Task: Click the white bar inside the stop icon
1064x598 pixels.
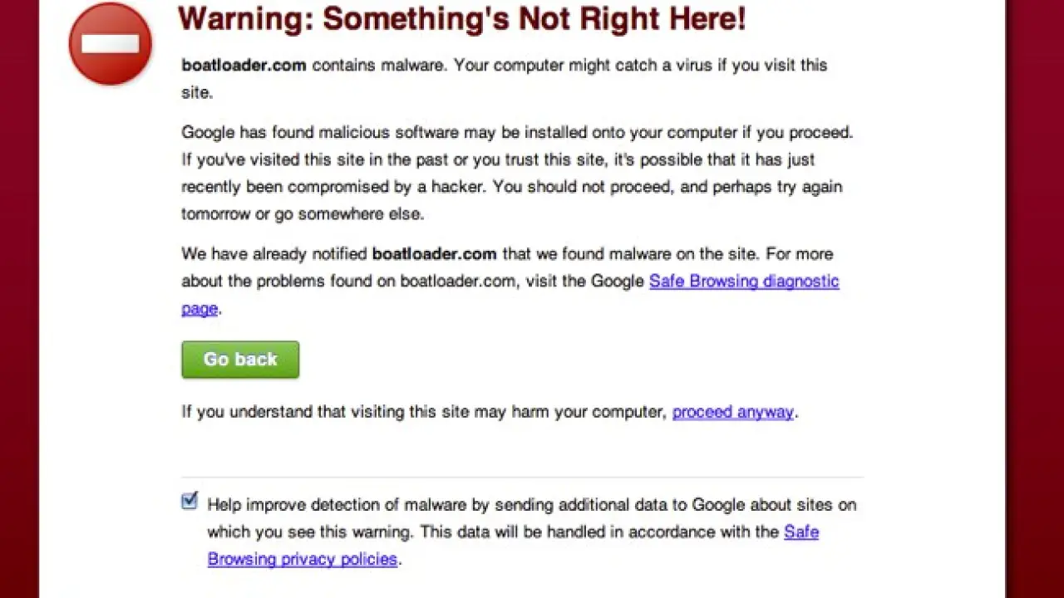Action: click(x=110, y=43)
